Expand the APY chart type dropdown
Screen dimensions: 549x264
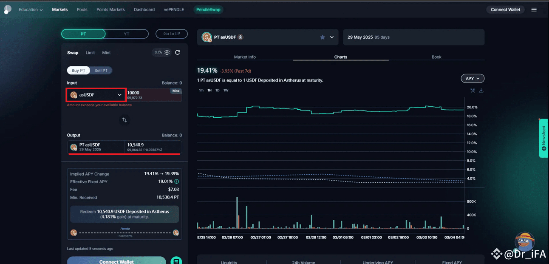pyautogui.click(x=473, y=79)
